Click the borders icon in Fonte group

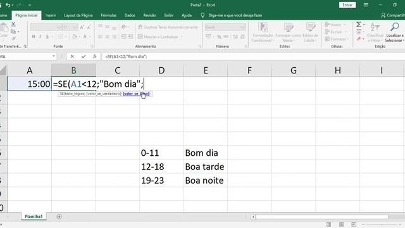point(61,37)
